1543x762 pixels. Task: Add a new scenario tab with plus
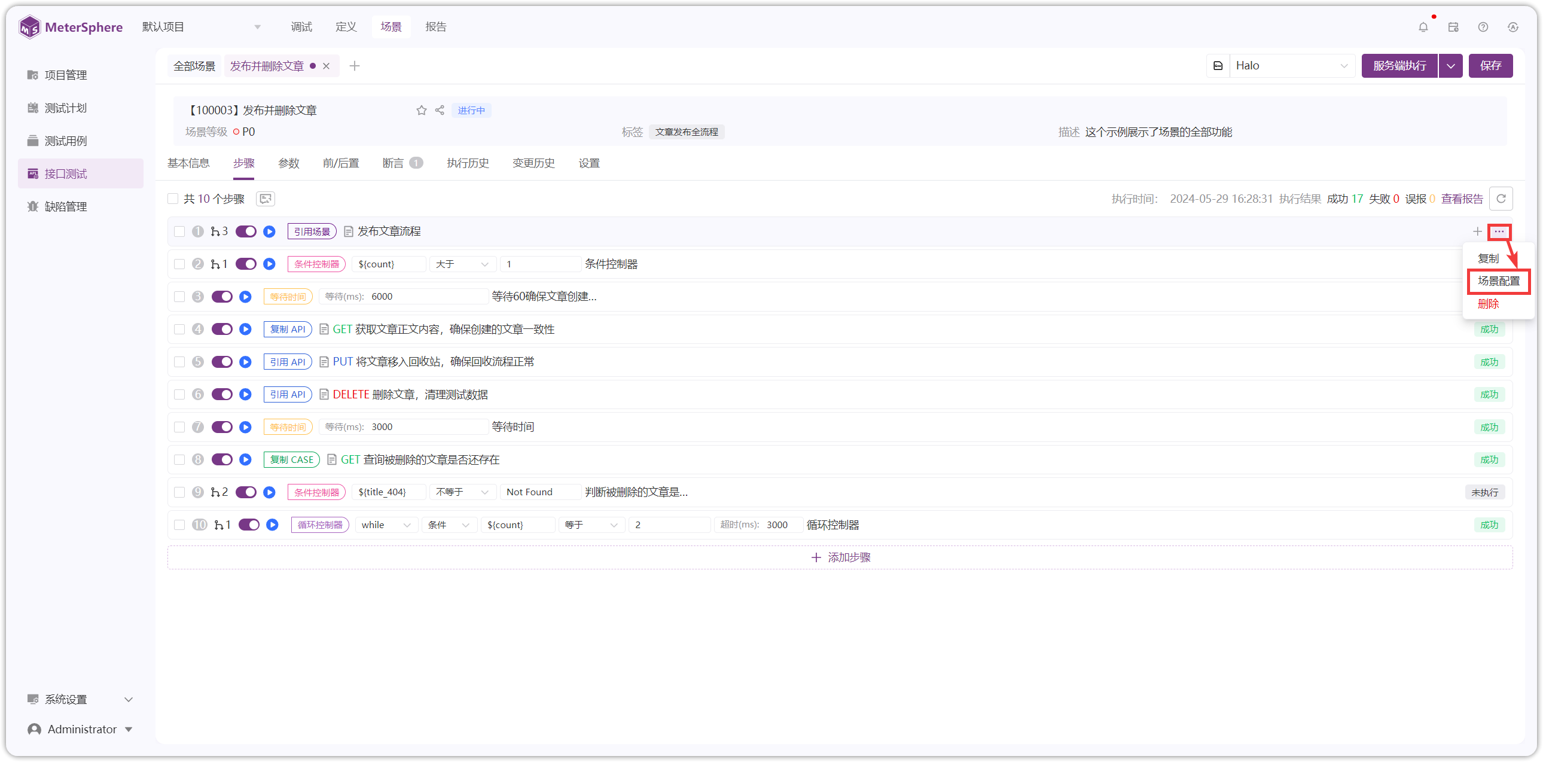tap(355, 66)
